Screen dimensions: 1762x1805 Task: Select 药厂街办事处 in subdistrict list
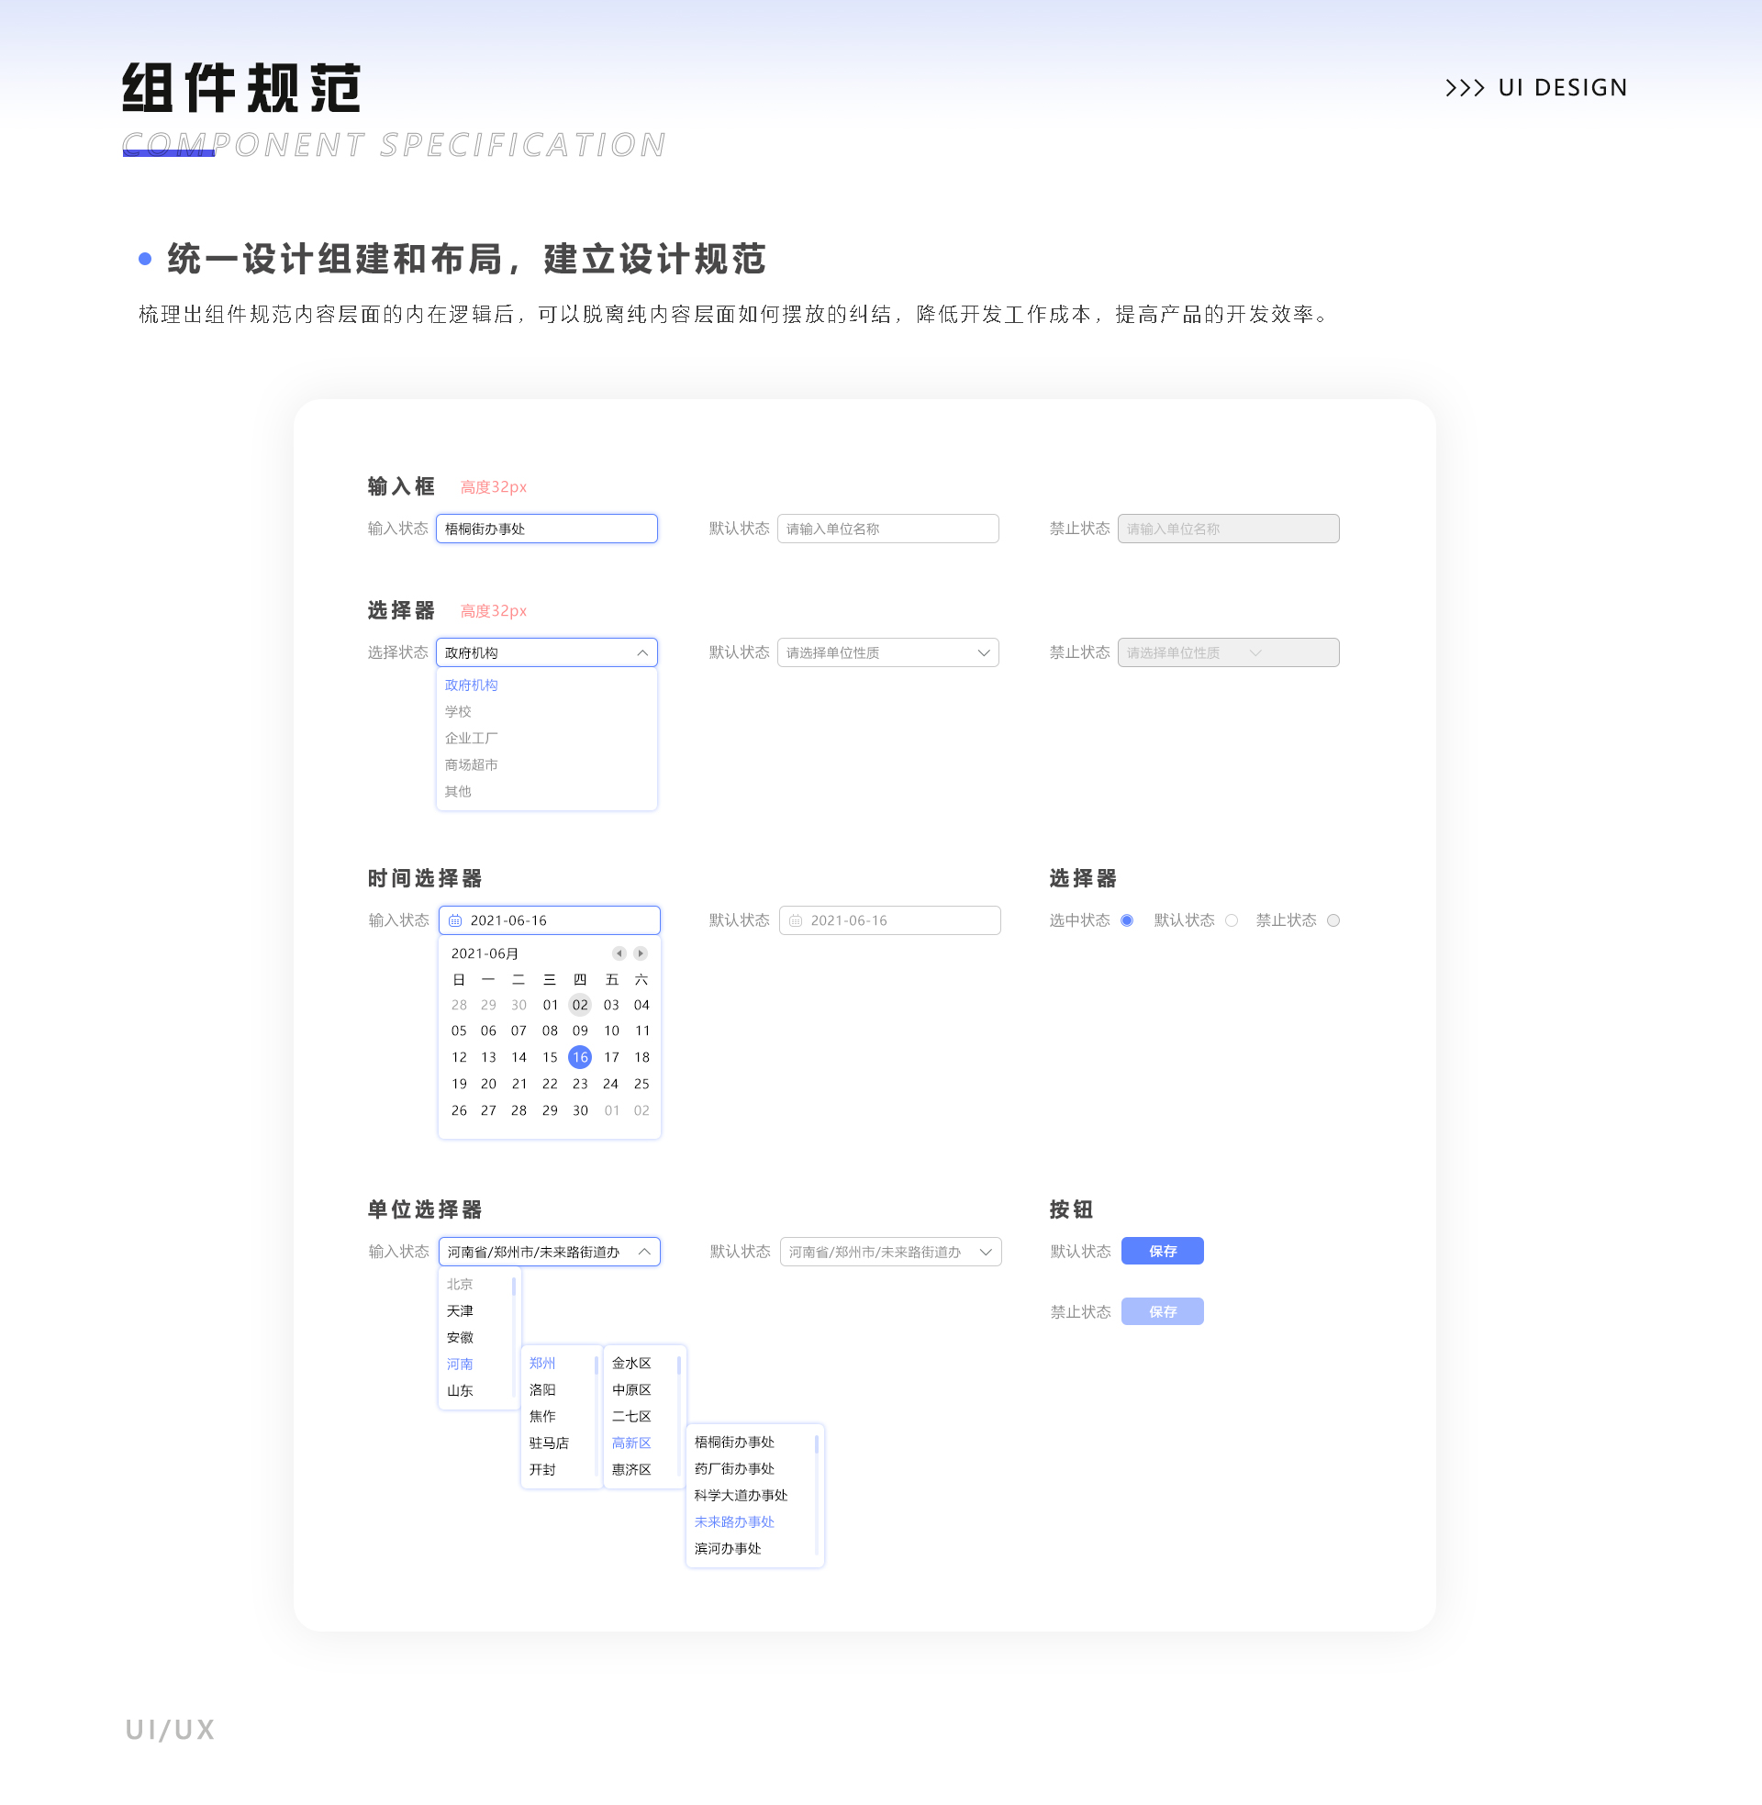(735, 1469)
